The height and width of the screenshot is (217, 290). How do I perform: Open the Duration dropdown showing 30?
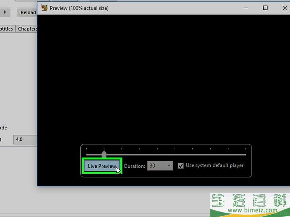(x=160, y=166)
